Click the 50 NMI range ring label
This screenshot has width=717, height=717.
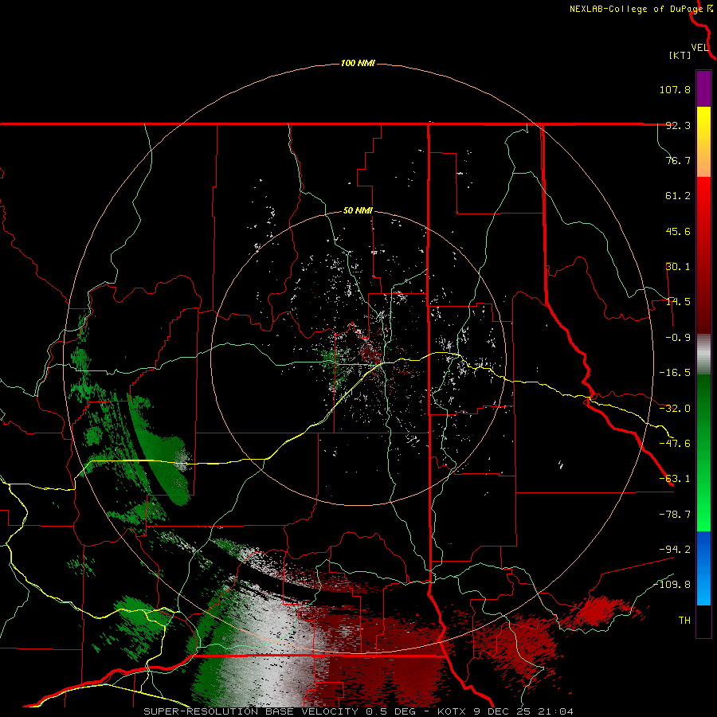coord(358,211)
